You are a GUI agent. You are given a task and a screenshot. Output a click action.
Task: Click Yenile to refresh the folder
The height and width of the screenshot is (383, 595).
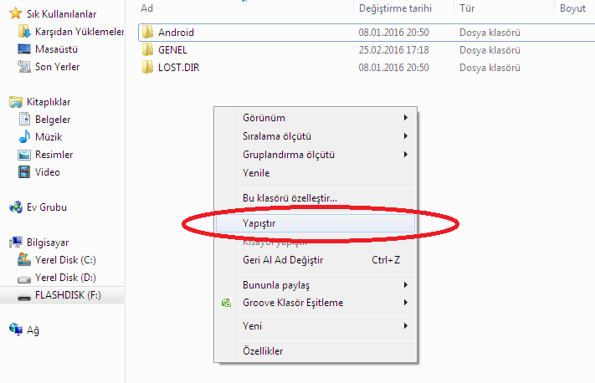[x=256, y=173]
